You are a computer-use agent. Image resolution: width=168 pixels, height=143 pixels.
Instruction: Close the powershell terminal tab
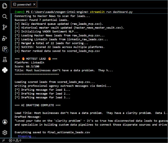coord(34,4)
